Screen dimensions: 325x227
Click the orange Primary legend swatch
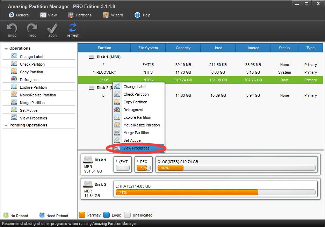82,215
